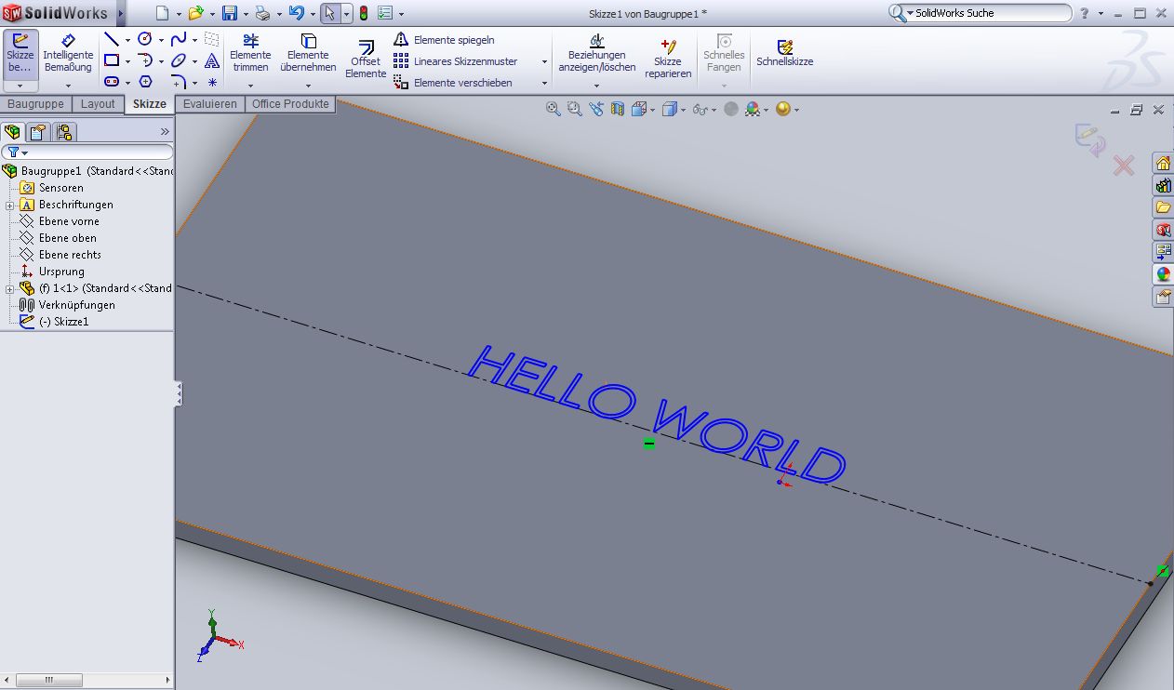Click the Offset Elemente tool
1174x690 pixels.
pos(366,60)
